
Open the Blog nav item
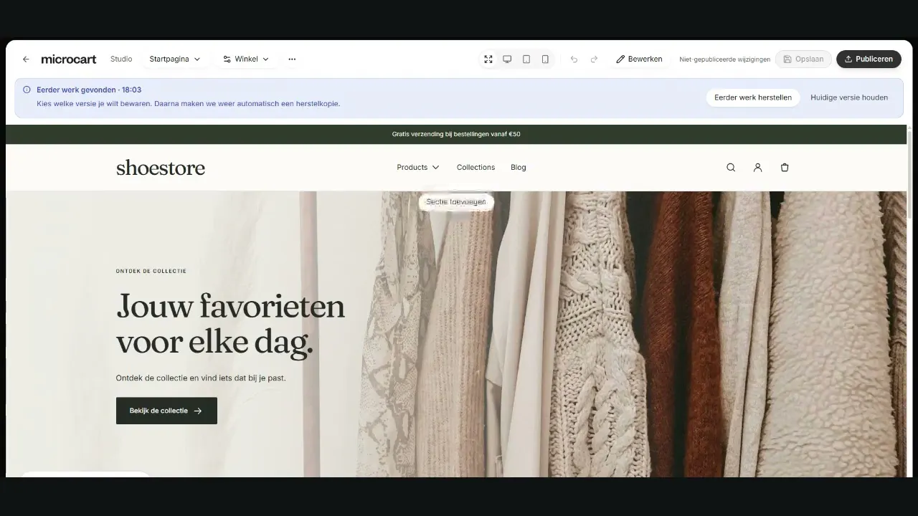click(x=519, y=168)
